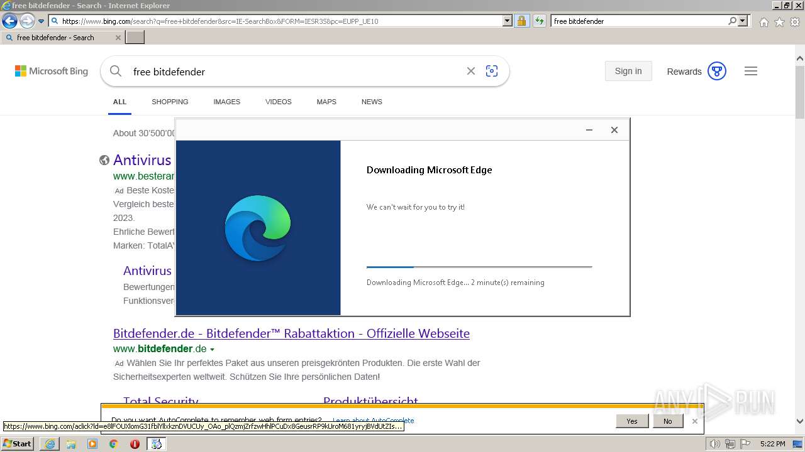The image size is (805, 452).
Task: Open the File Explorer taskbar icon
Action: 71,444
